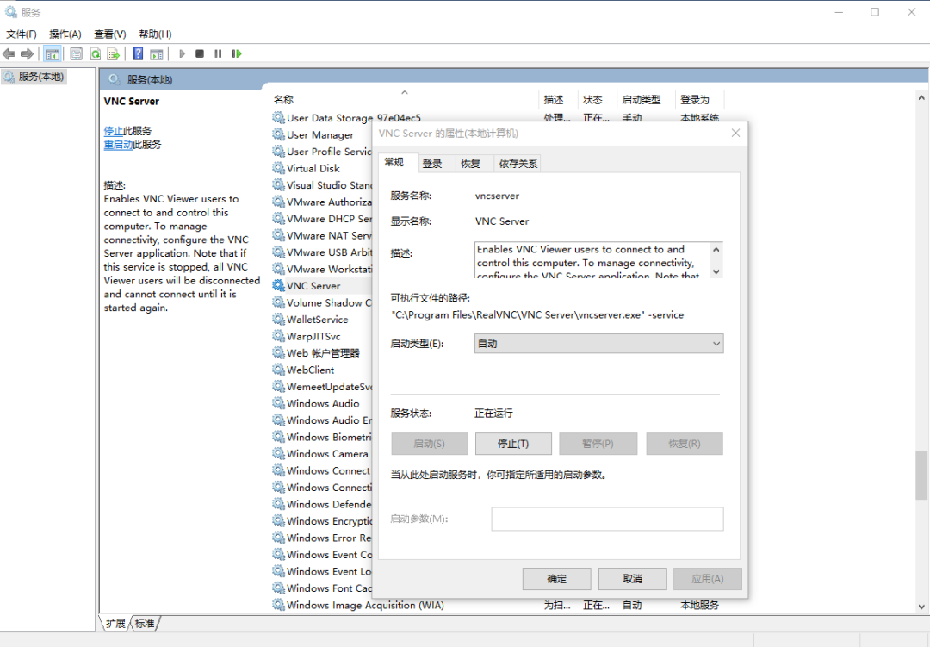Click the 重启动 service link
The image size is (930, 647).
coord(118,144)
